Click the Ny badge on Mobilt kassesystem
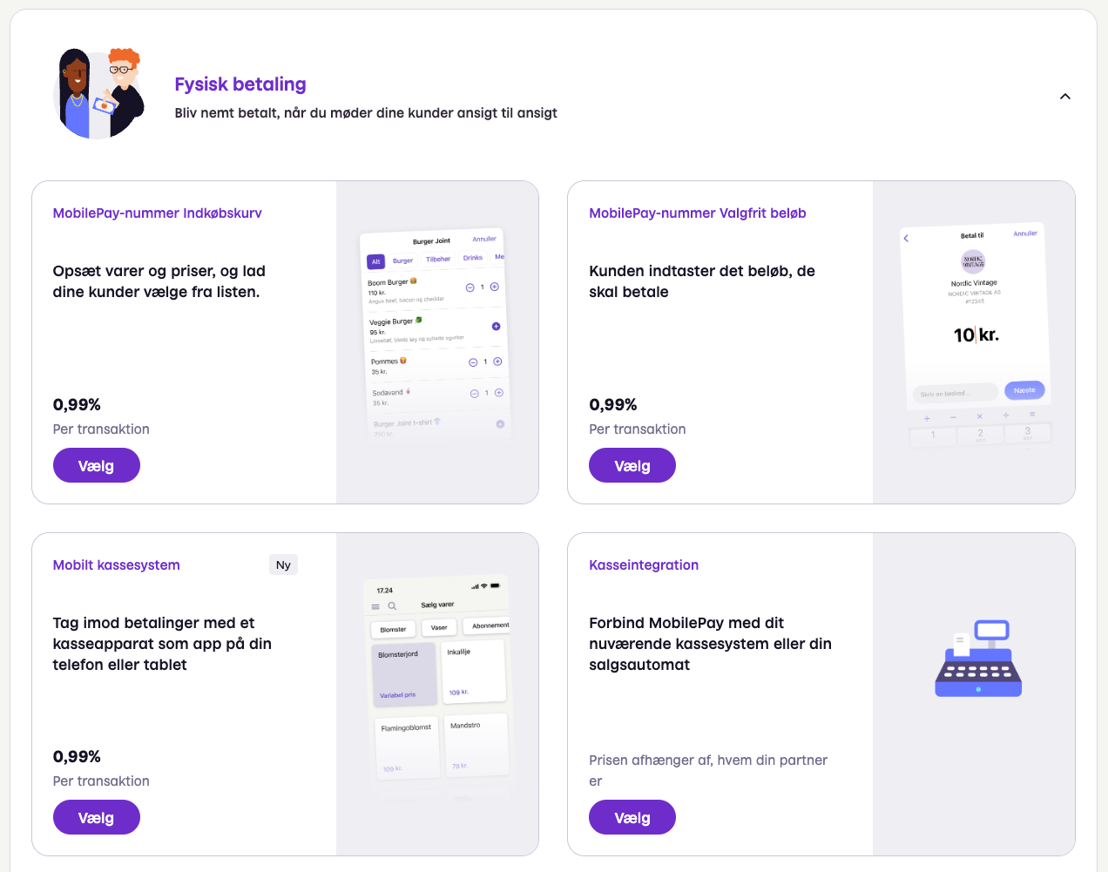 (283, 564)
